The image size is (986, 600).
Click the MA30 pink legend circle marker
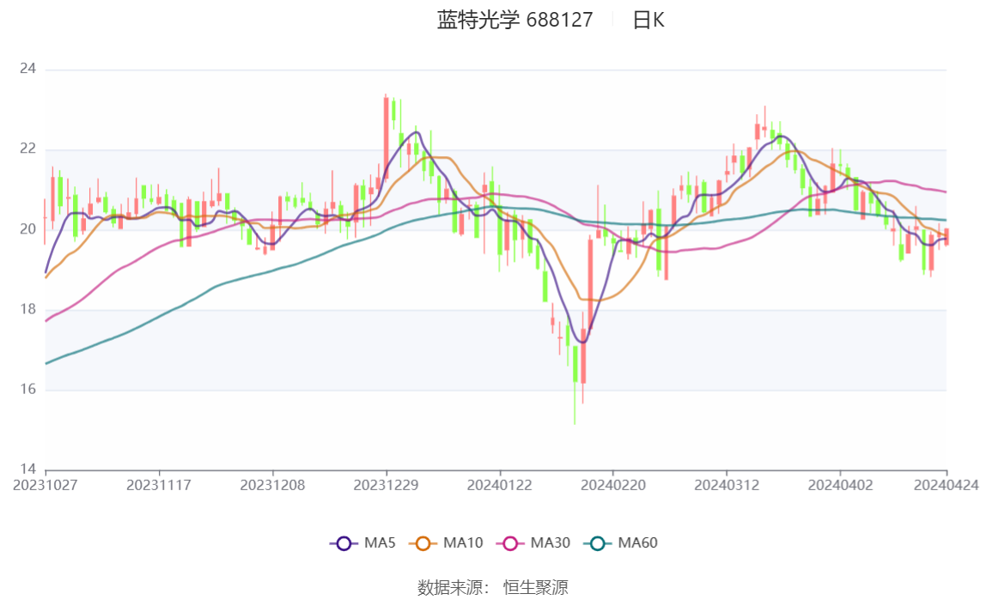coord(510,543)
